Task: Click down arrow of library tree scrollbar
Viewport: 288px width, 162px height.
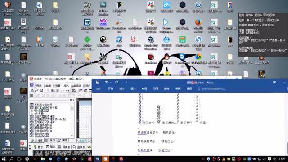Action: click(72, 136)
